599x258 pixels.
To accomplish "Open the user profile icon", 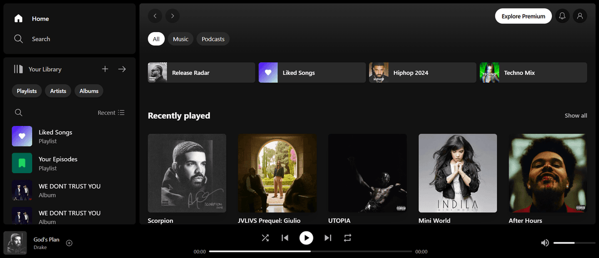I will tap(580, 16).
